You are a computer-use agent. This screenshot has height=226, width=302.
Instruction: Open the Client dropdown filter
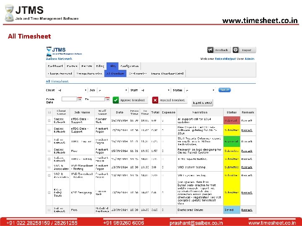point(72,90)
